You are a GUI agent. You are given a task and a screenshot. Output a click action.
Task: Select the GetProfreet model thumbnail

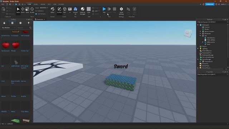pyautogui.click(x=16, y=60)
